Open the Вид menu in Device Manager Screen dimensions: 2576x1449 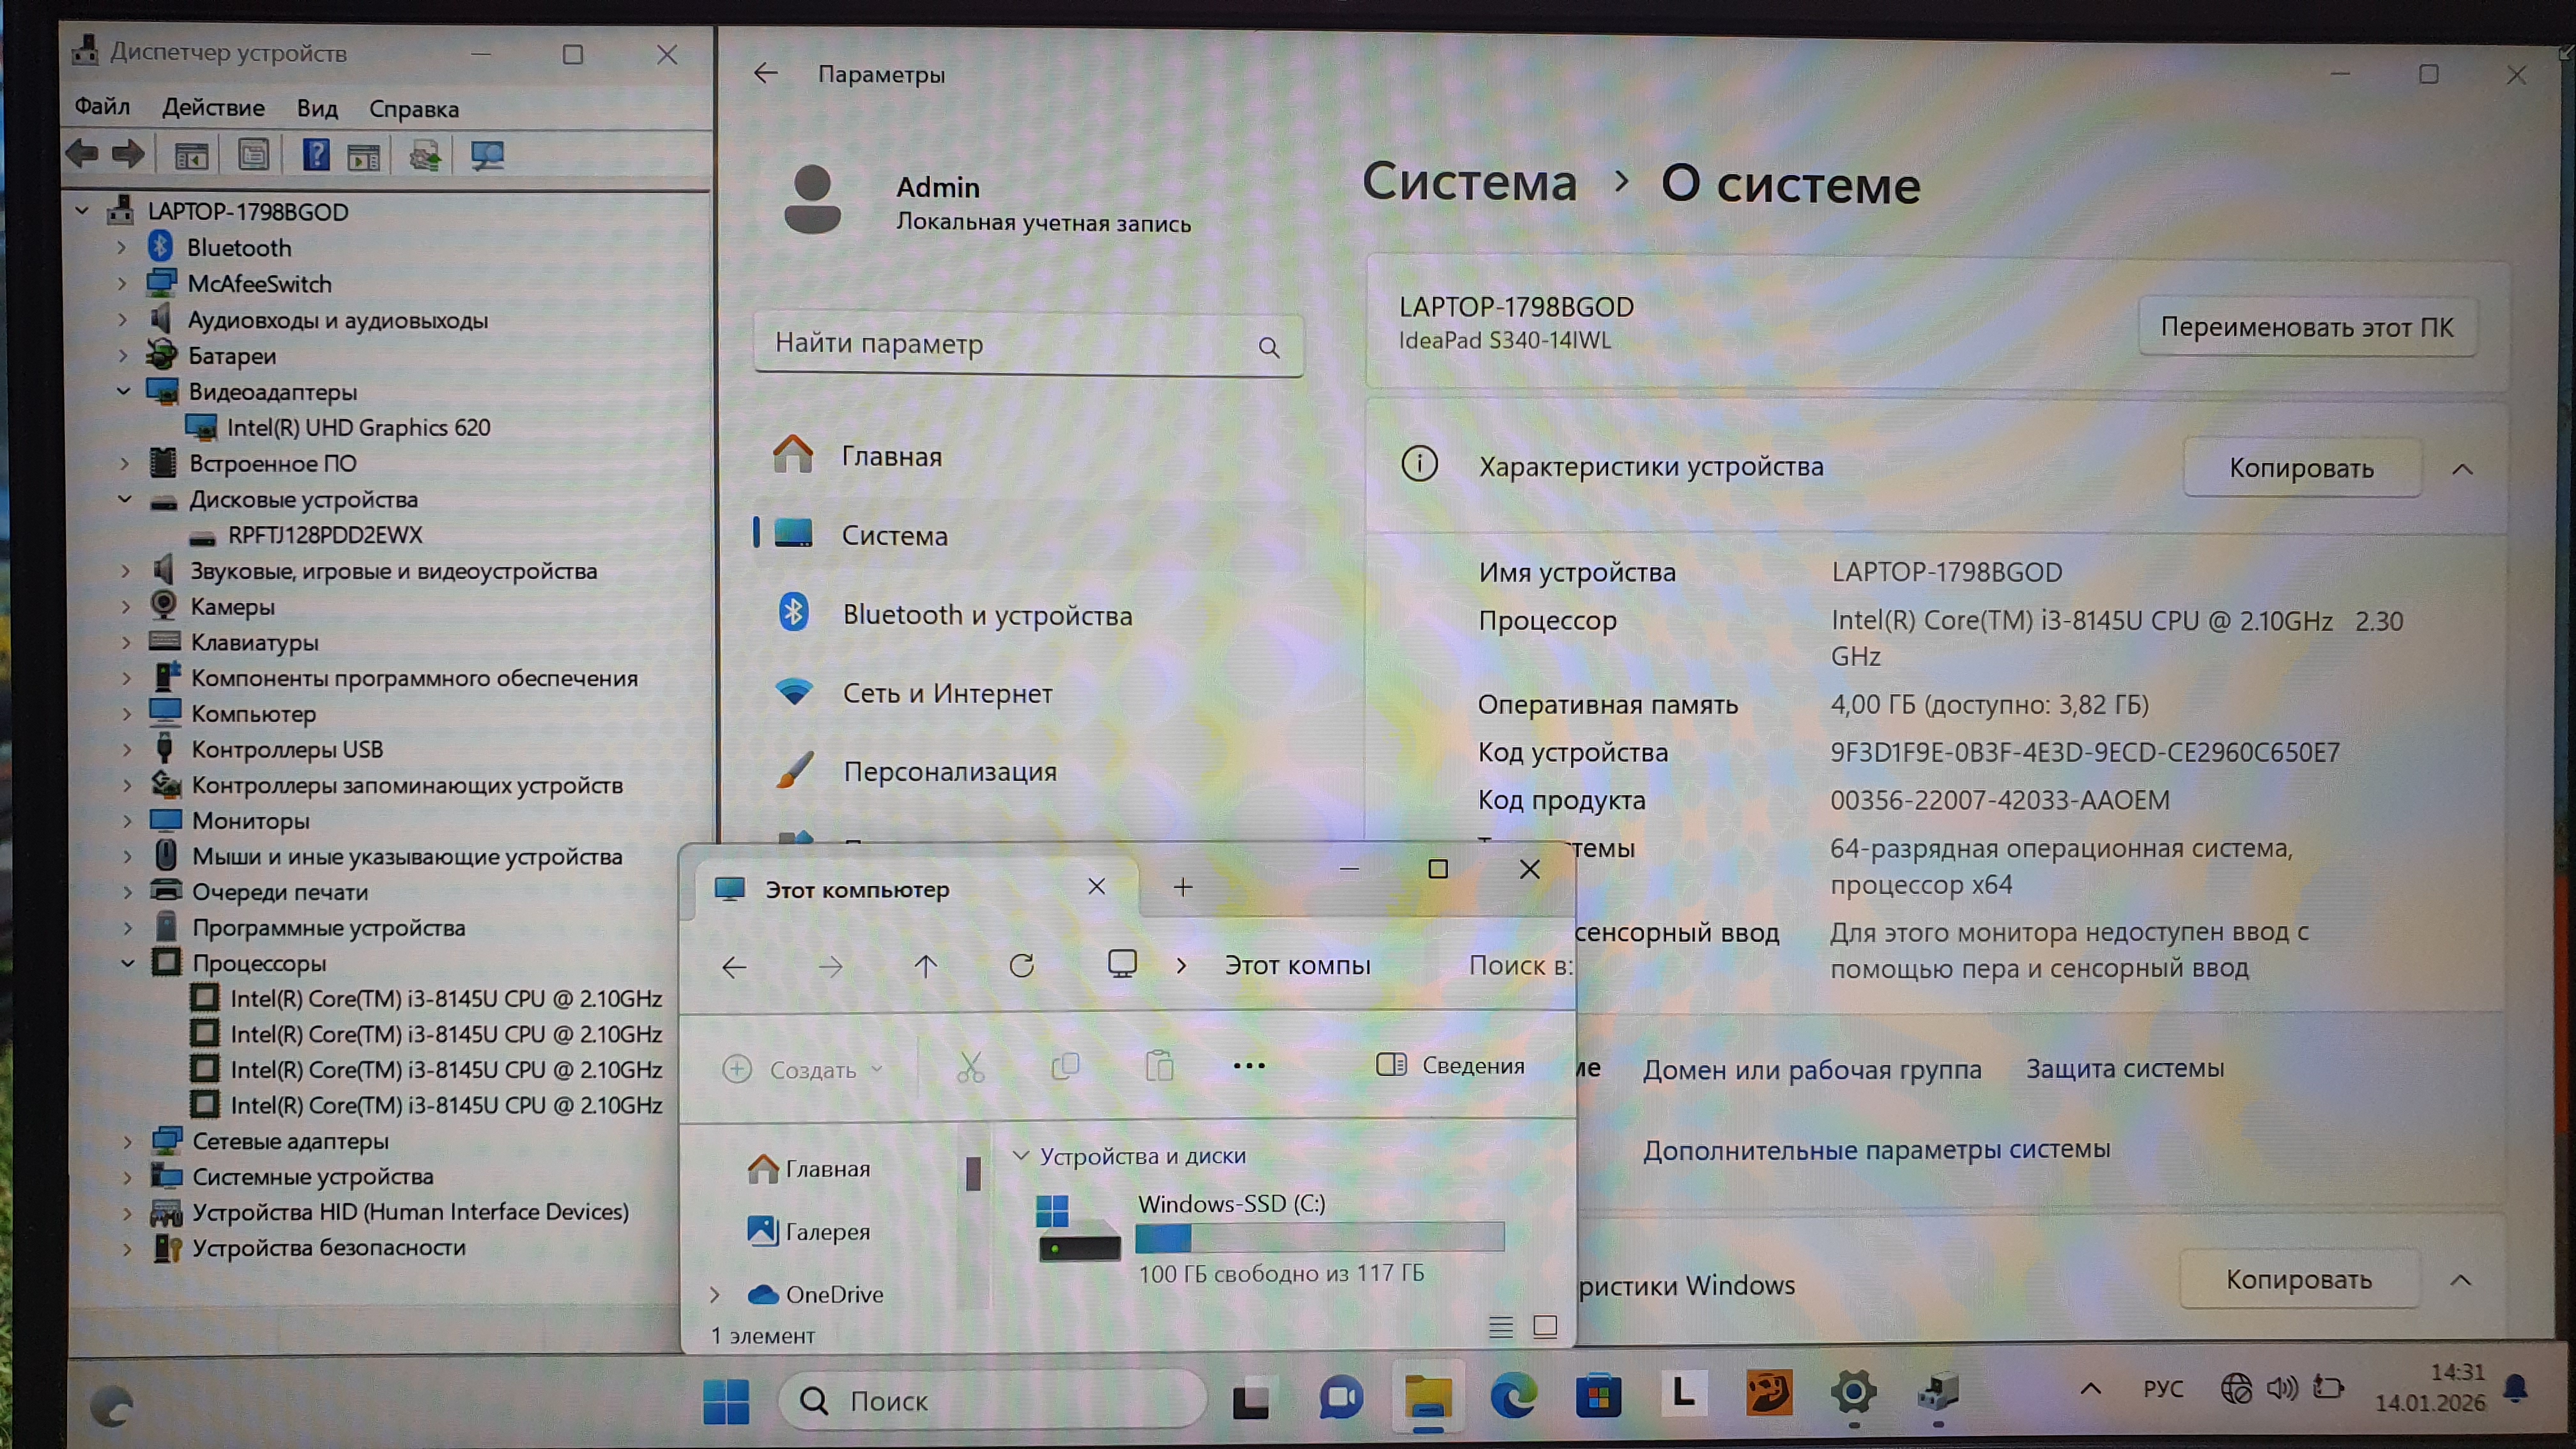317,108
